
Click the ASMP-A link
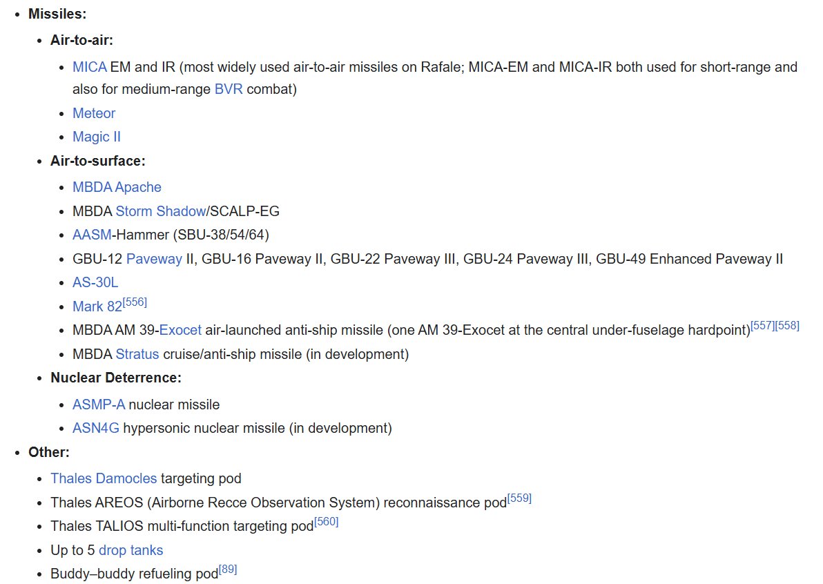[99, 405]
